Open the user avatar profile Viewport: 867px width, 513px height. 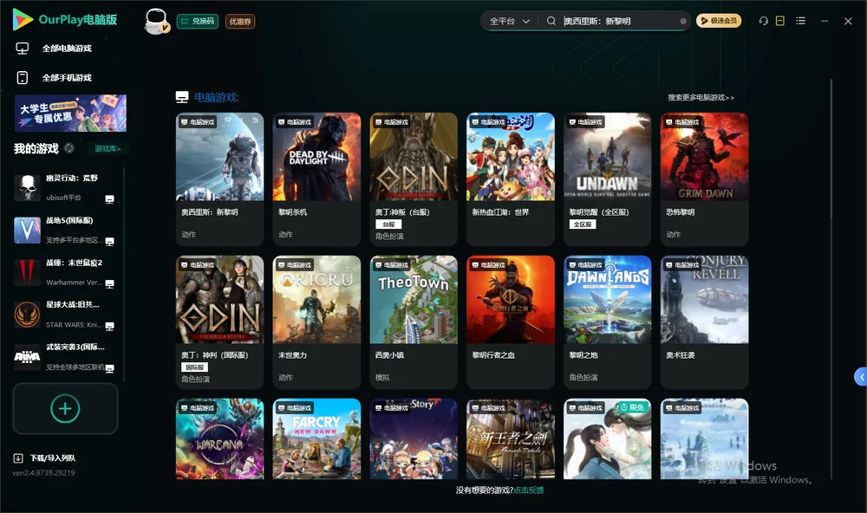pos(156,21)
